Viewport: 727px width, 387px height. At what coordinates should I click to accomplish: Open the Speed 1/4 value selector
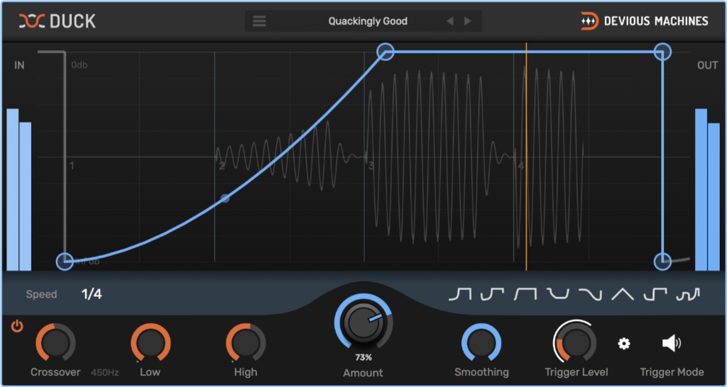(92, 294)
